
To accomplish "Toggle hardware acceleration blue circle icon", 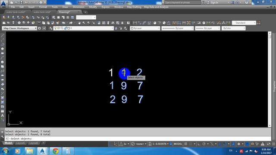I will click(247, 144).
